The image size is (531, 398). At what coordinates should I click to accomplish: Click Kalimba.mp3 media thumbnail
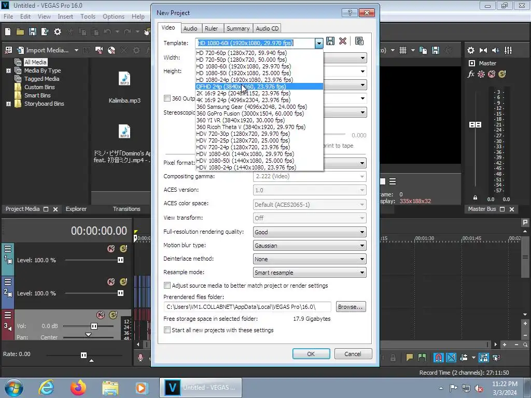pos(124,79)
